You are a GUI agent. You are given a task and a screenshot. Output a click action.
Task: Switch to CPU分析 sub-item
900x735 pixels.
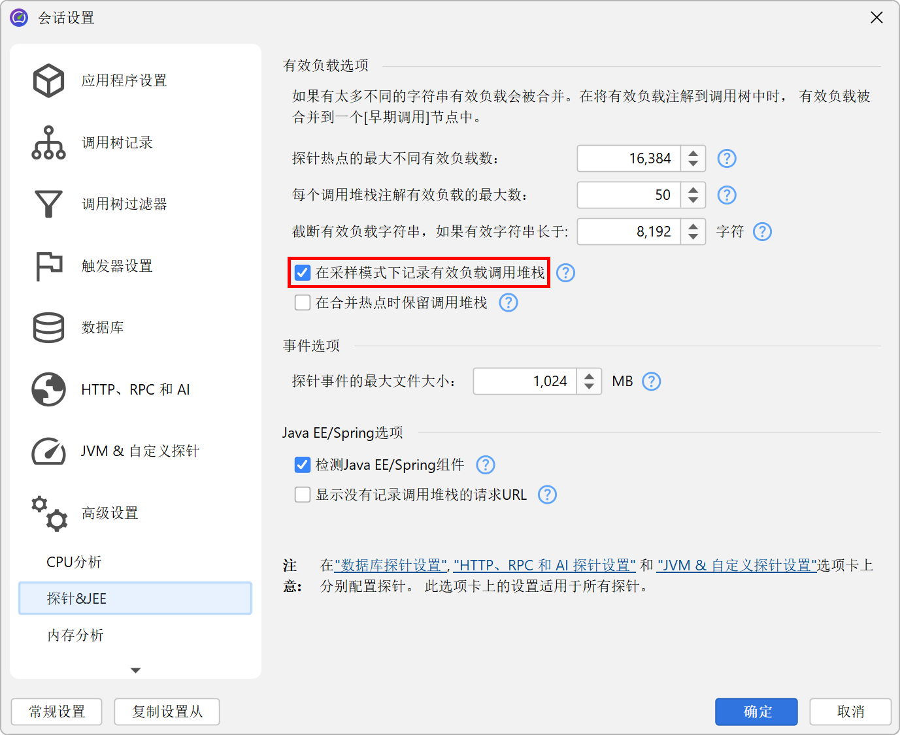(x=74, y=562)
